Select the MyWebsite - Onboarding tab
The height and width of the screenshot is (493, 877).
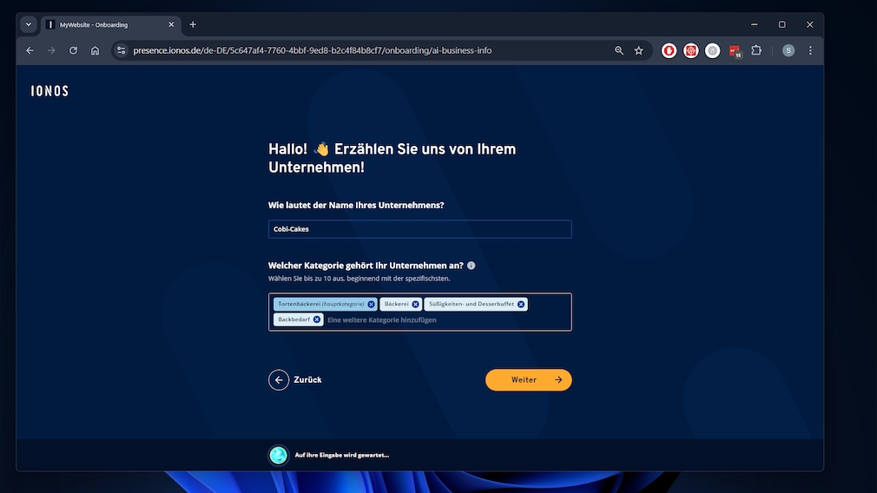tap(104, 24)
